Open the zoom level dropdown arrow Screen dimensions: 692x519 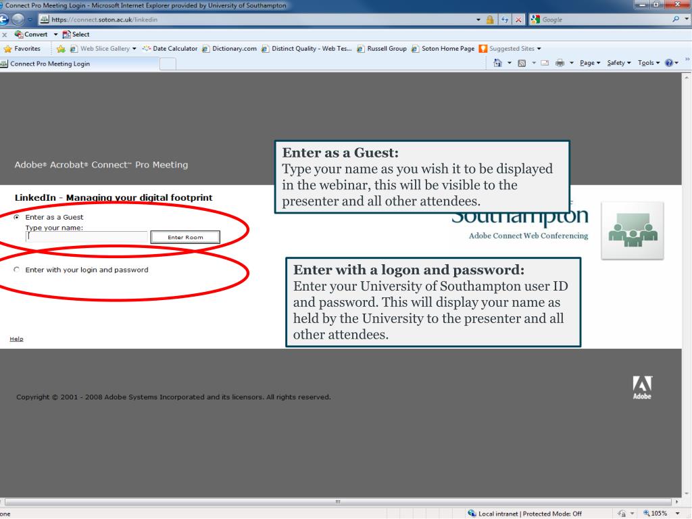677,514
